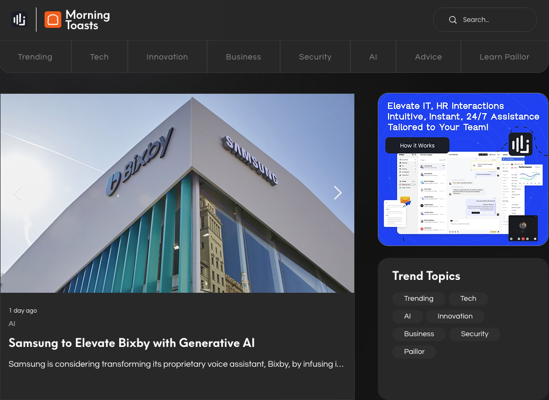Click the video call thumbnail in the ad
This screenshot has height=400, width=549.
[523, 228]
